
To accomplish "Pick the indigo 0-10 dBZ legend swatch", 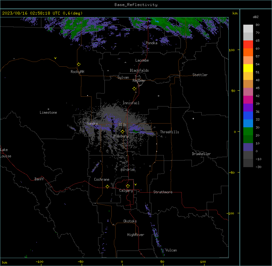I will [x=248, y=147].
